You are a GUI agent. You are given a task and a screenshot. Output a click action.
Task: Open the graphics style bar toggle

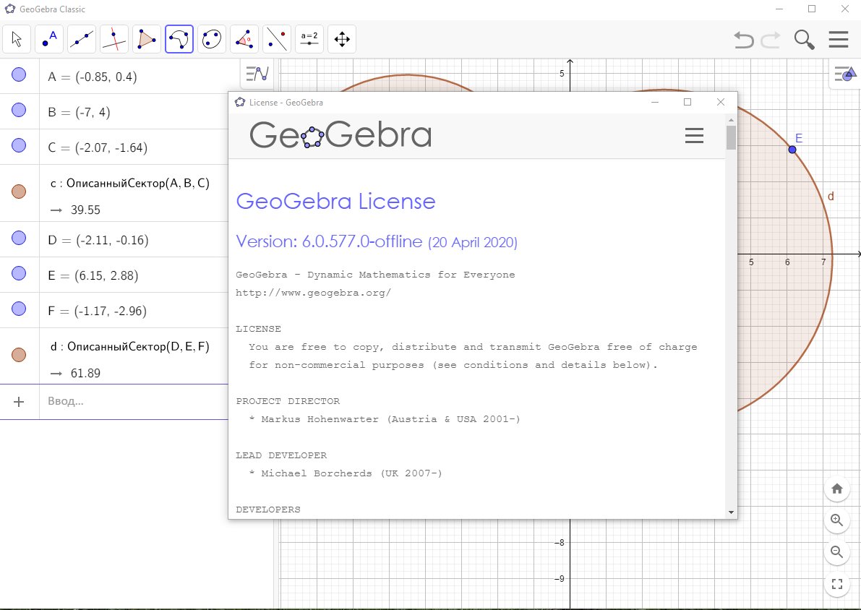coord(844,74)
